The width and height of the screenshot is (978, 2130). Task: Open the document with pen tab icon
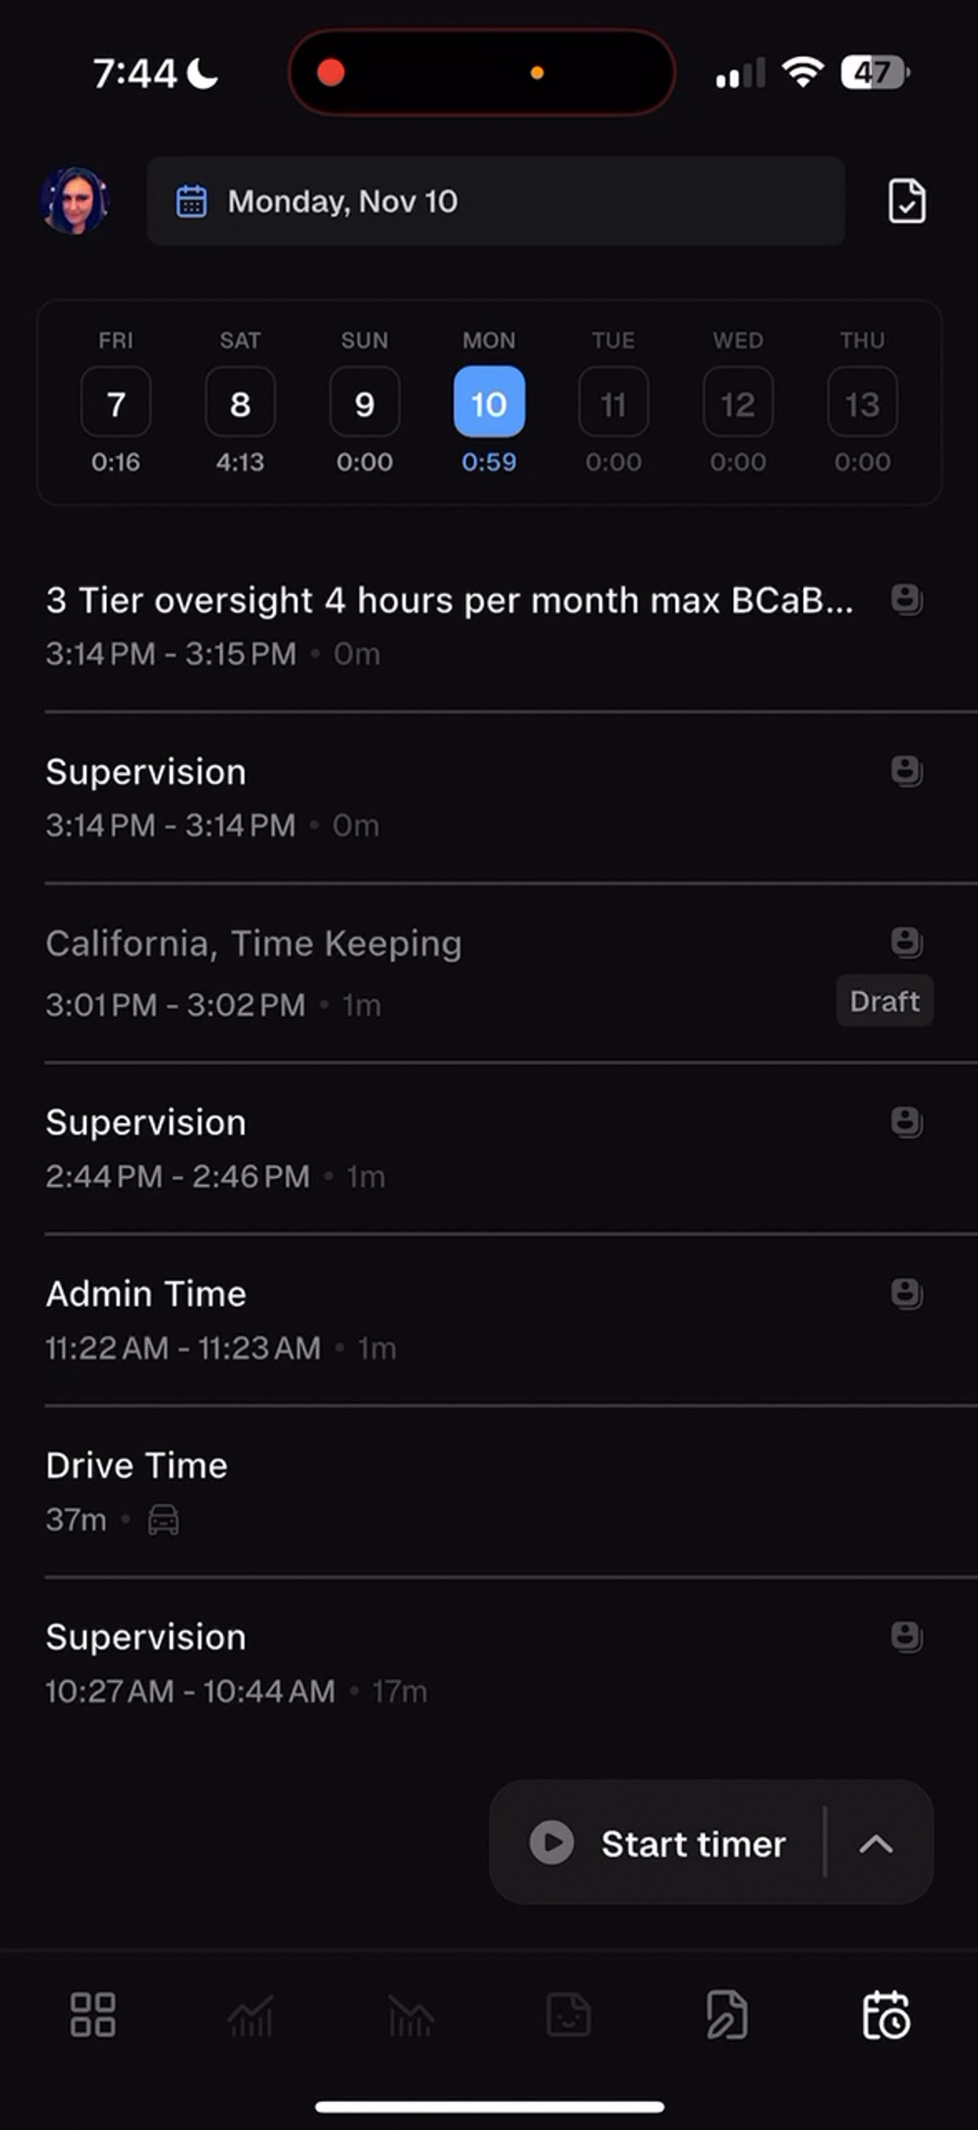(727, 2014)
